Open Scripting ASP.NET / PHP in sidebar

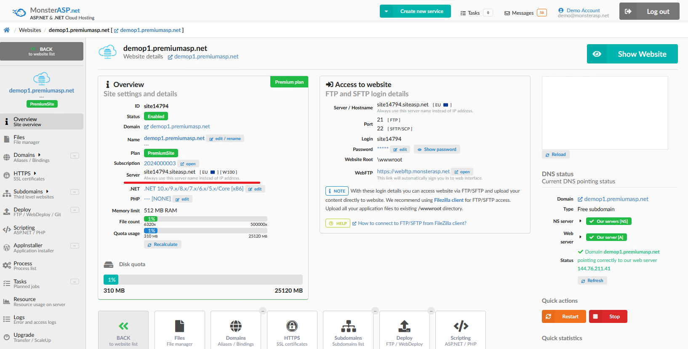click(x=42, y=230)
